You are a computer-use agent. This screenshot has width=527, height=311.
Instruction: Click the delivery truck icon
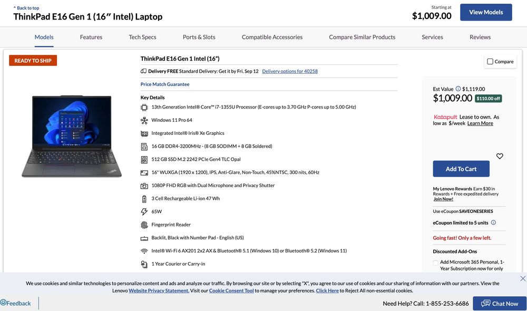143,71
